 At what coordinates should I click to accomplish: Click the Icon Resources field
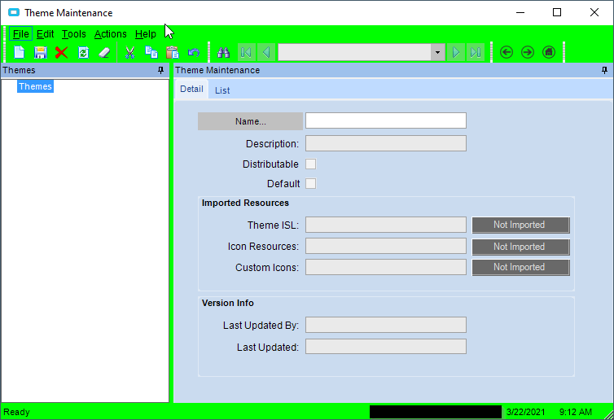pyautogui.click(x=386, y=246)
